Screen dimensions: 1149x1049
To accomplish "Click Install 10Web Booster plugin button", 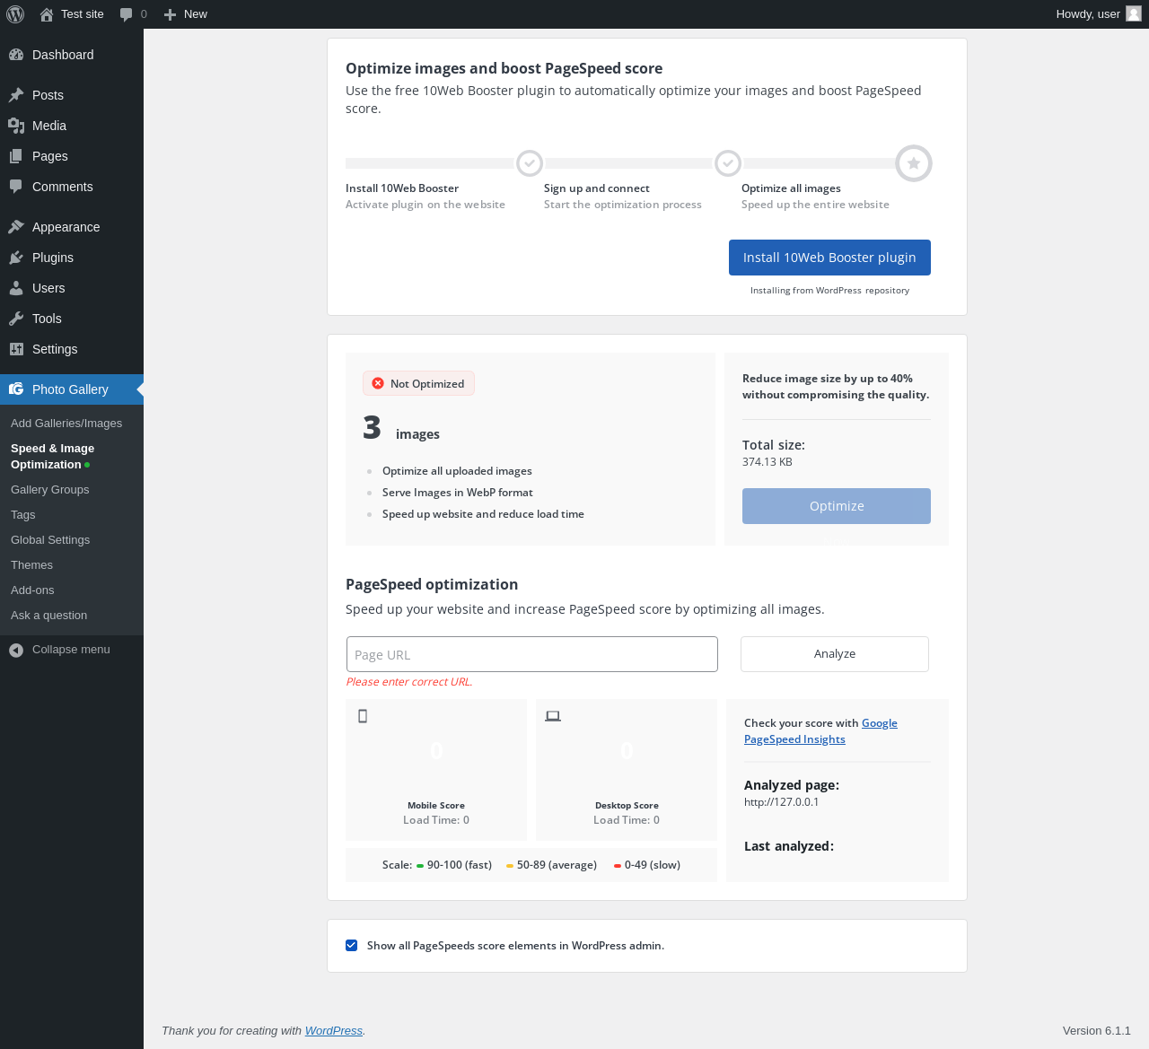I will coord(829,258).
